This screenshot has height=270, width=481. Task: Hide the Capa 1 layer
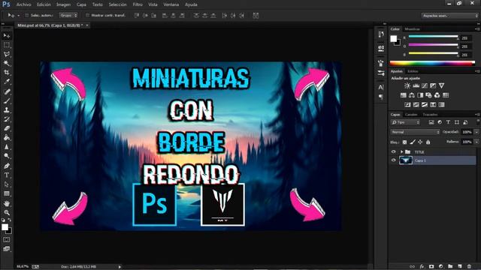coord(394,160)
